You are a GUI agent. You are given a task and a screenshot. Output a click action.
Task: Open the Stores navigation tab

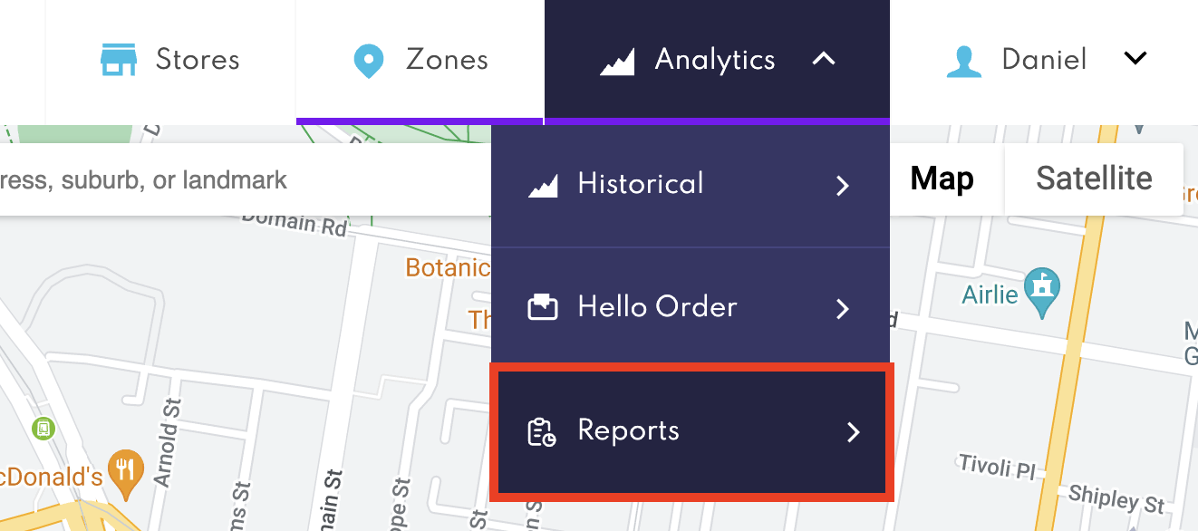pyautogui.click(x=170, y=62)
